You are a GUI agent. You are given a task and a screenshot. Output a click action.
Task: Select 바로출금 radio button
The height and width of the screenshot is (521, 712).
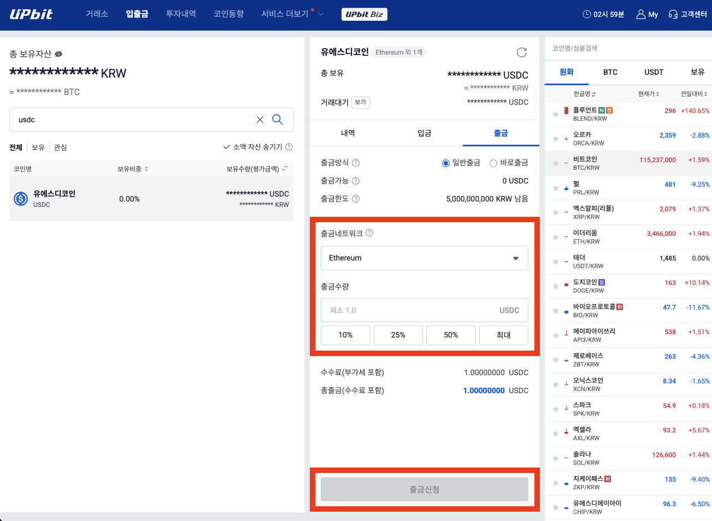click(493, 163)
